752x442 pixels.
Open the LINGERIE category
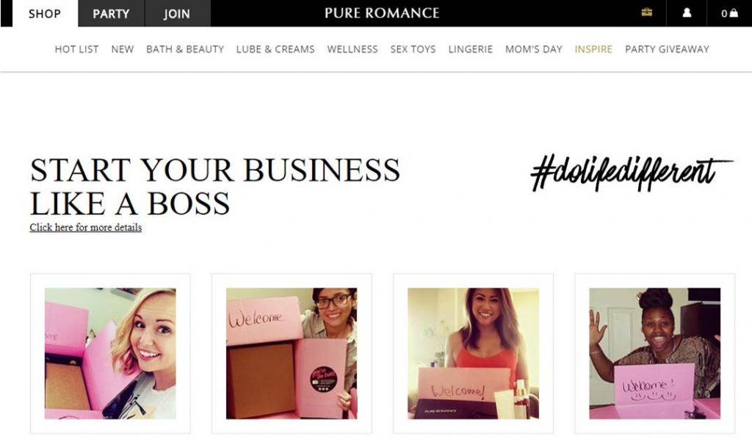tap(471, 49)
